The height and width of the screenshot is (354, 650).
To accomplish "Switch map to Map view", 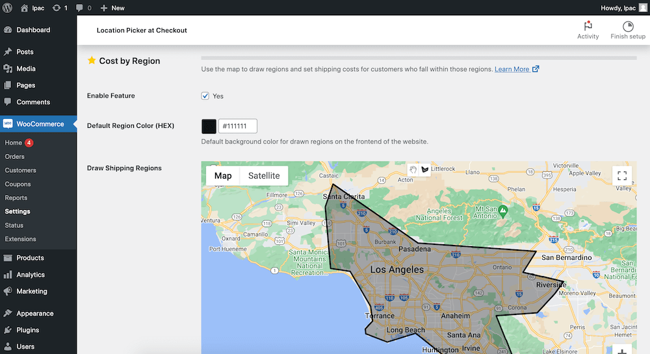I will pyautogui.click(x=223, y=175).
